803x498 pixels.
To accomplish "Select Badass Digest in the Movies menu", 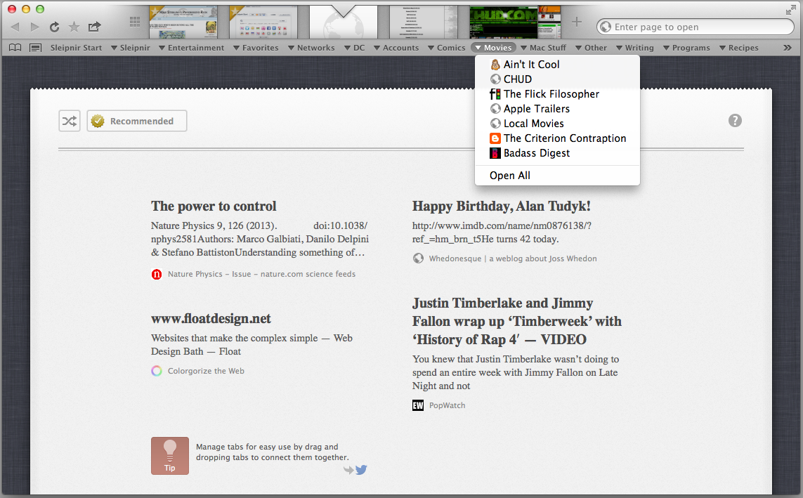I will [x=557, y=154].
